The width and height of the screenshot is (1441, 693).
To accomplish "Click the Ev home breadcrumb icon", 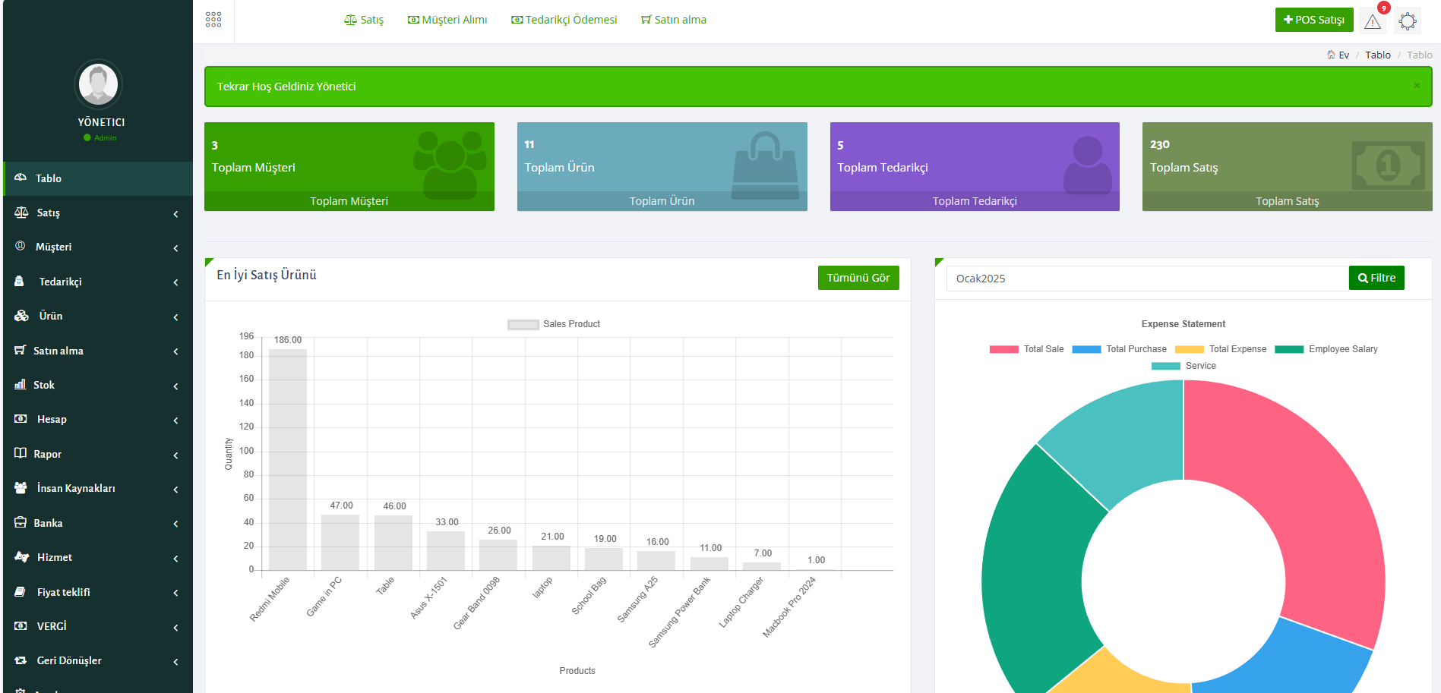I will 1331,55.
